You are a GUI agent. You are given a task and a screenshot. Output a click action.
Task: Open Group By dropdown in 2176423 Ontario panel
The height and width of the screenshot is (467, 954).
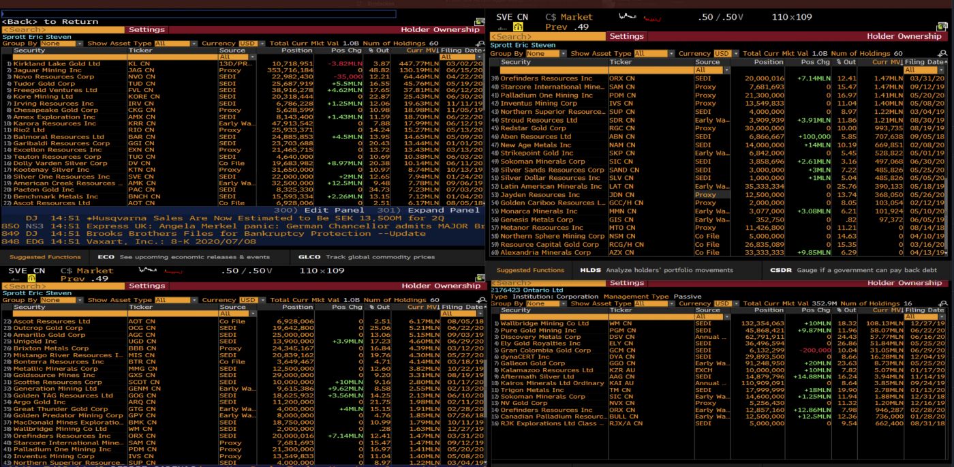(x=548, y=303)
